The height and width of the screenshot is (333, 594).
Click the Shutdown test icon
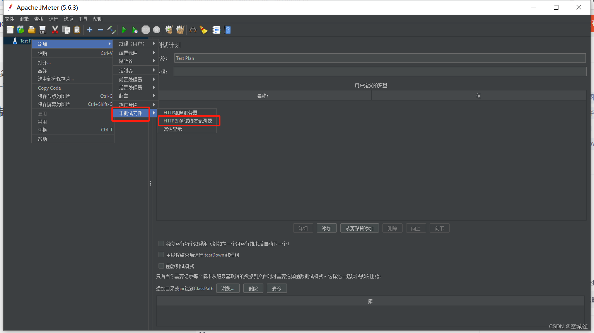click(x=157, y=30)
